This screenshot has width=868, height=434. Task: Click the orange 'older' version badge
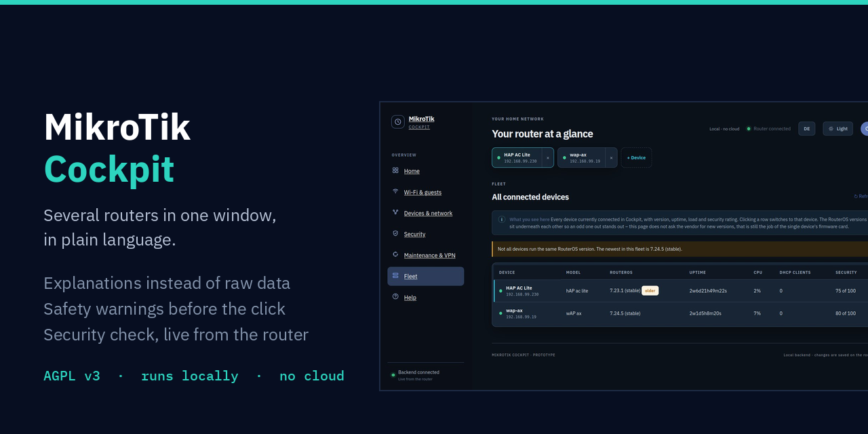650,291
